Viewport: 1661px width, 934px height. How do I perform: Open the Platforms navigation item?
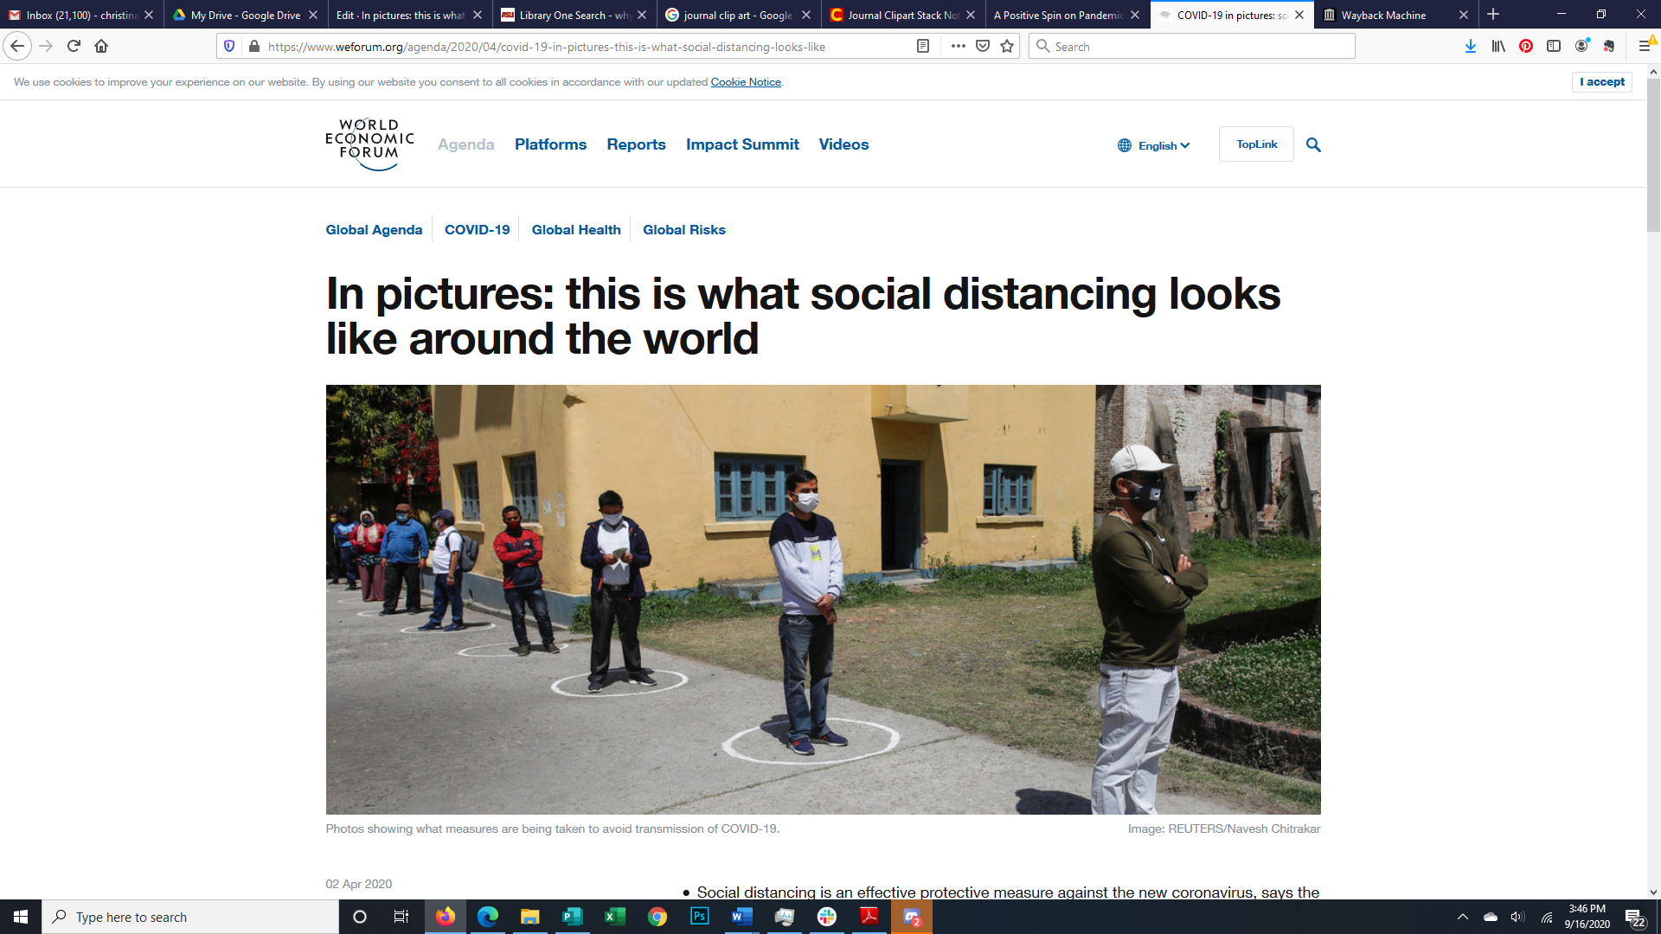click(x=550, y=144)
